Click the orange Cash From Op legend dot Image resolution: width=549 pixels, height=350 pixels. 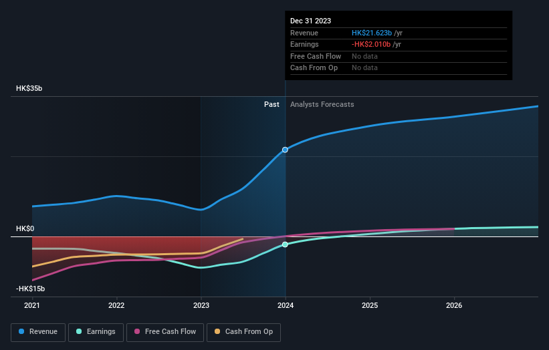coord(217,331)
